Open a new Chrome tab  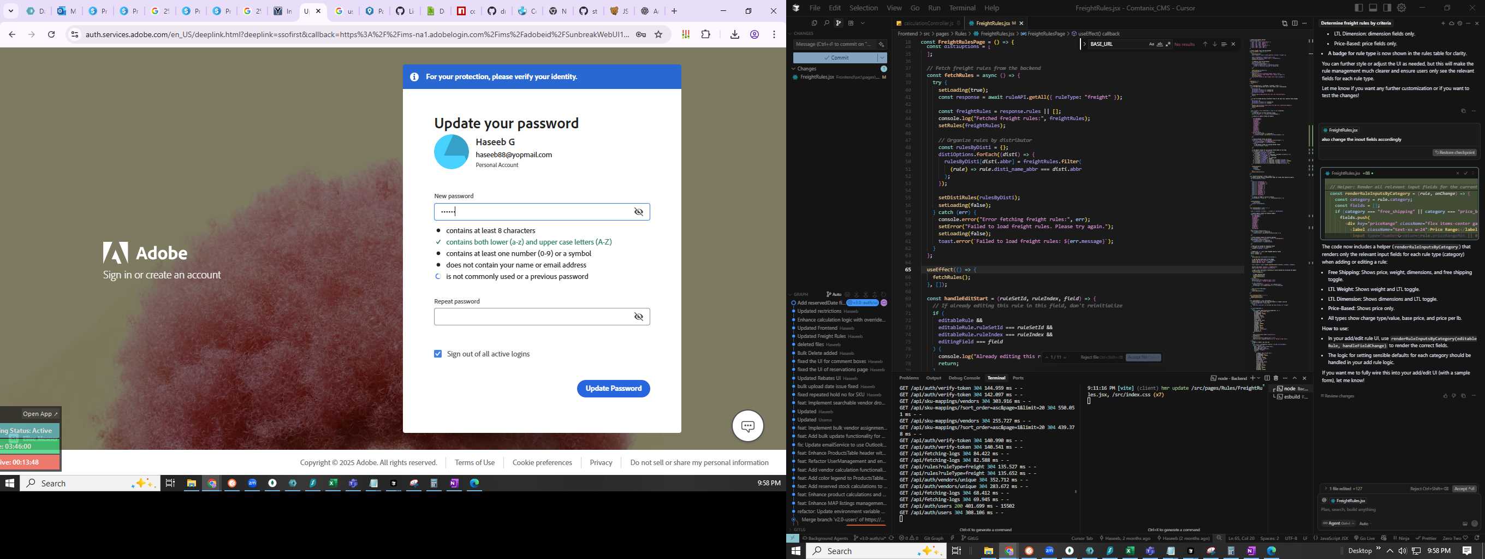[674, 11]
